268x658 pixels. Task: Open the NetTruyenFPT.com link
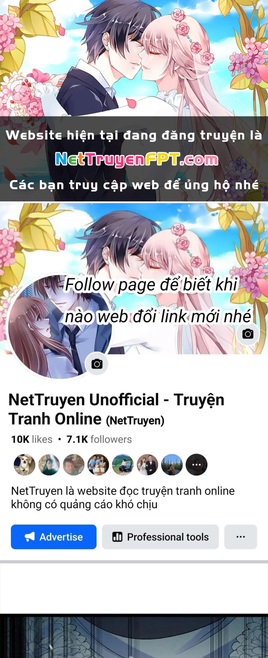click(137, 159)
